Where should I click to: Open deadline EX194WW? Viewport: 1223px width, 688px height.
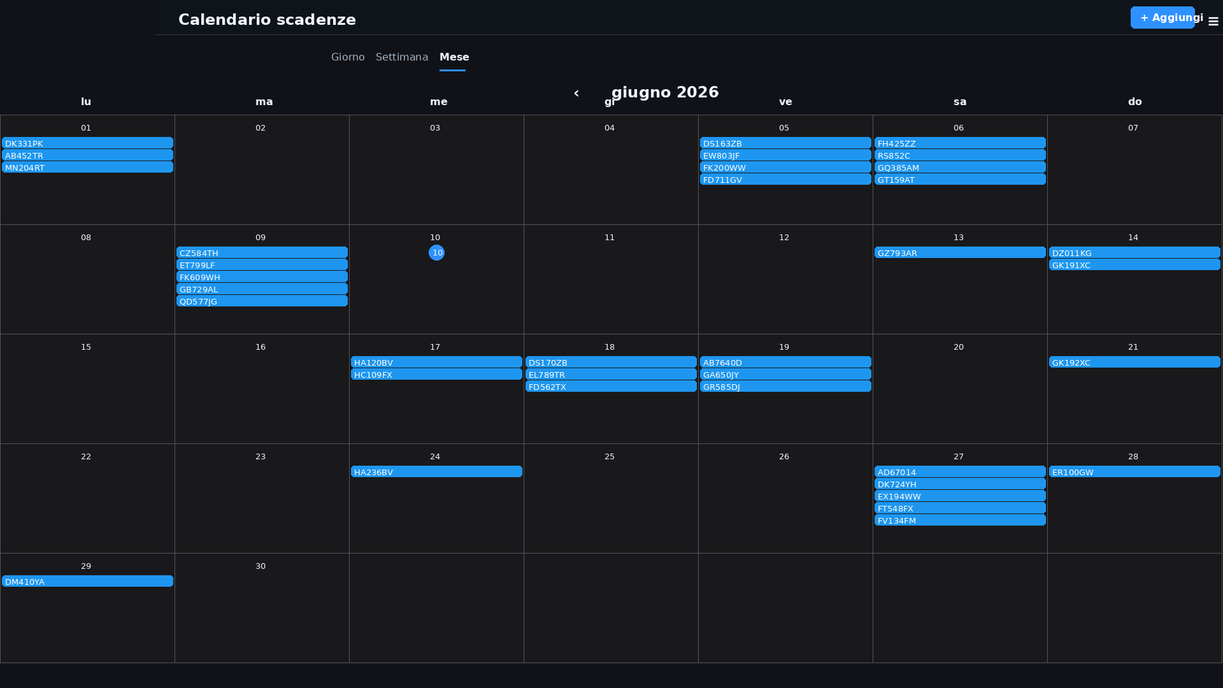[x=960, y=496]
